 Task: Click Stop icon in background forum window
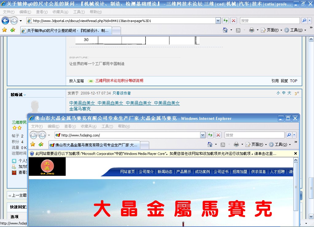pos(234,21)
